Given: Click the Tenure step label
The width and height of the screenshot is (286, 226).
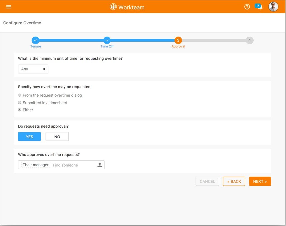Looking at the screenshot, I should pyautogui.click(x=35, y=46).
